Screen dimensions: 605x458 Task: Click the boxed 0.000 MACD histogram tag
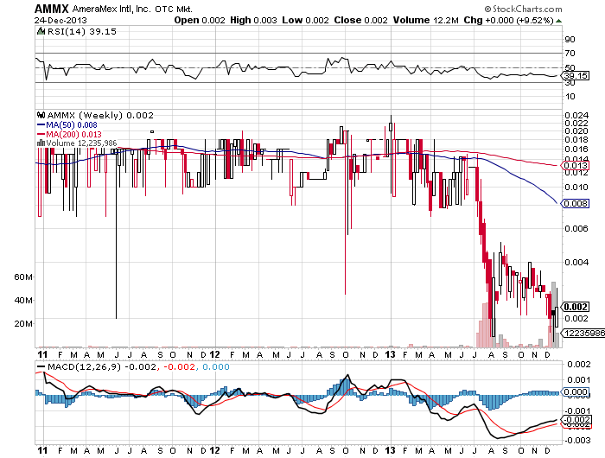point(575,392)
